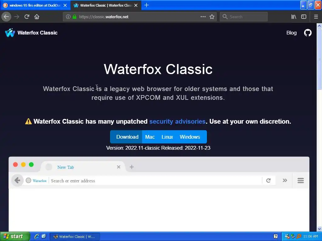The height and width of the screenshot is (241, 322).
Task: Click the Download button
Action: coord(126,137)
